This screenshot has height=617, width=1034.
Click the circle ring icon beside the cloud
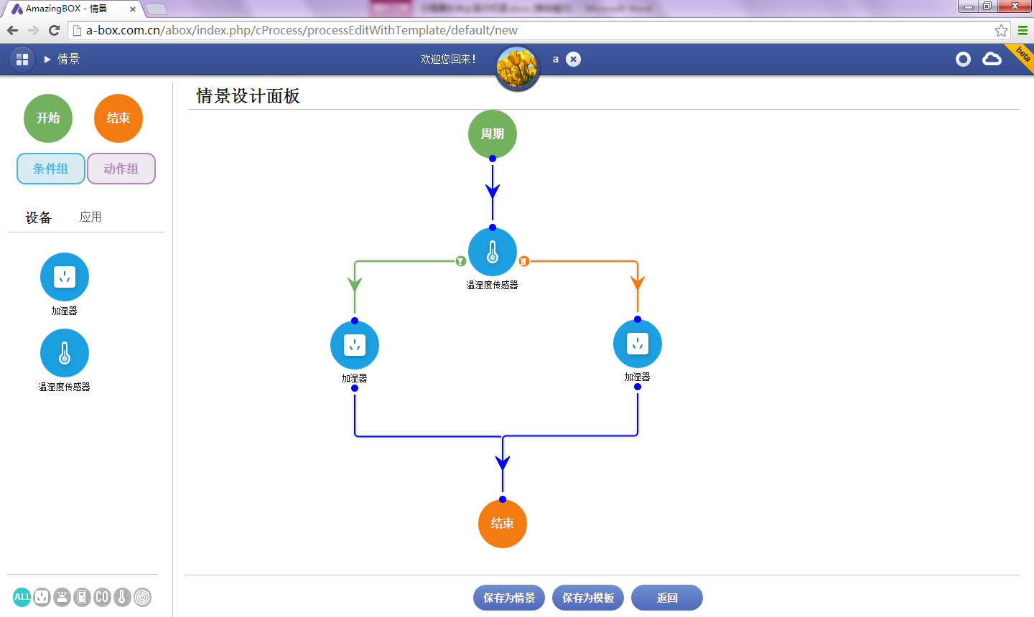point(963,60)
